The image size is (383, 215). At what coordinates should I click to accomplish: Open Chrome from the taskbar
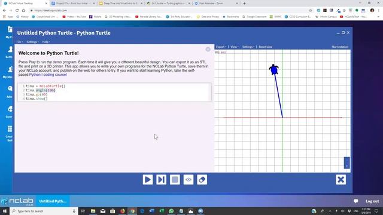tap(132, 211)
